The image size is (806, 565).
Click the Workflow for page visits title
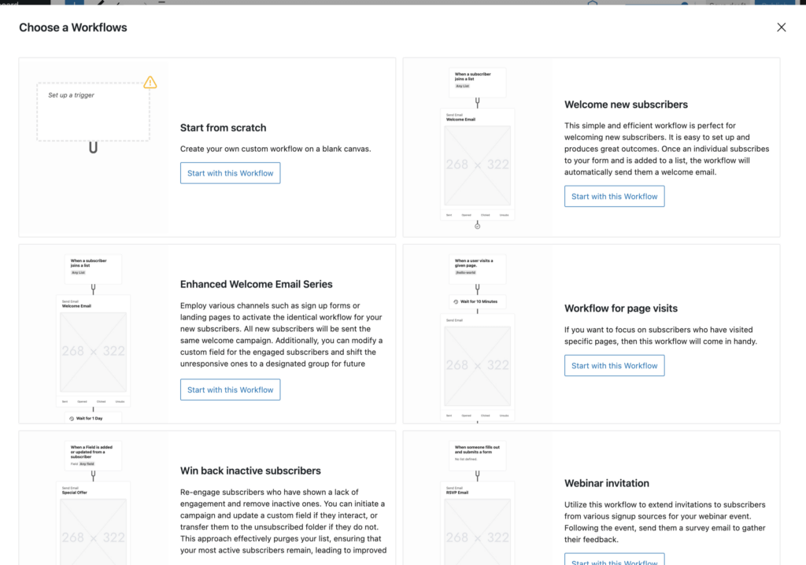(x=621, y=308)
